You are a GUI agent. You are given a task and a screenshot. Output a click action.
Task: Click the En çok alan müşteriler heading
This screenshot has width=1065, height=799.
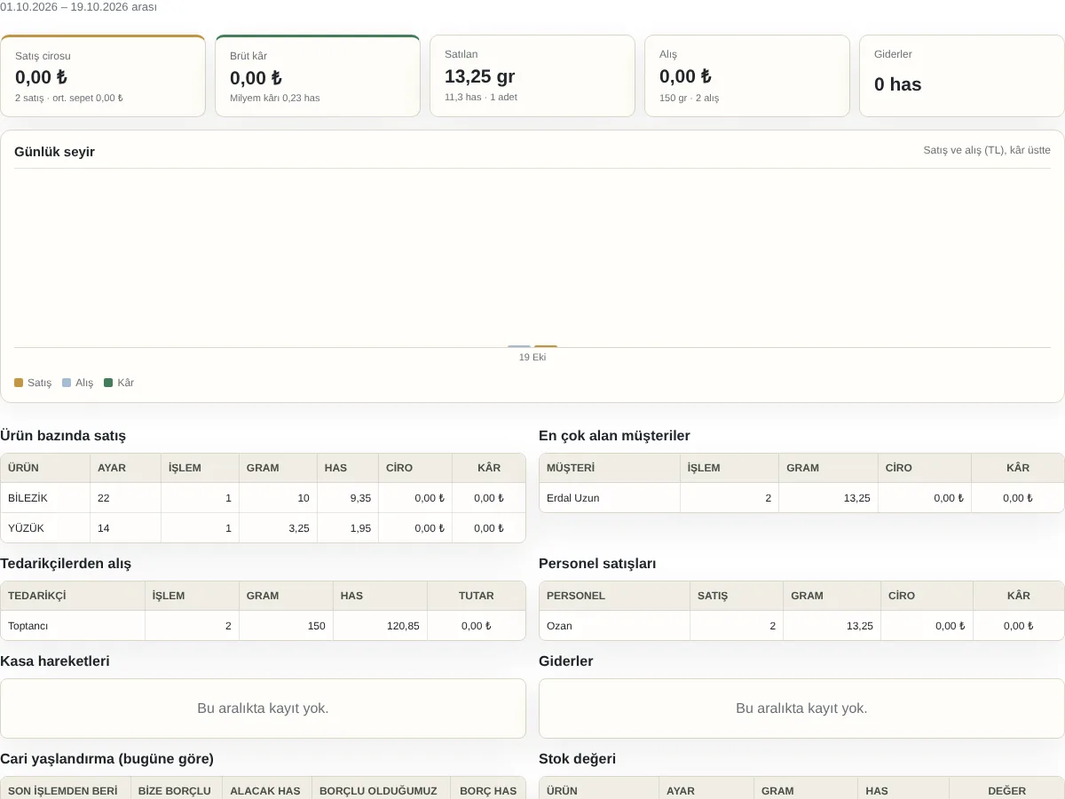614,436
